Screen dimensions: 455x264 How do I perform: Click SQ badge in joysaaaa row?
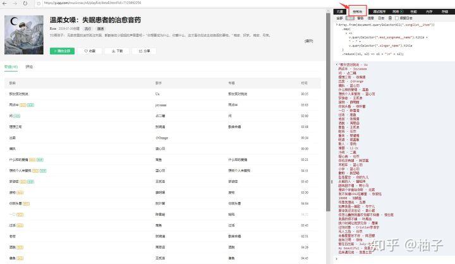click(x=23, y=105)
